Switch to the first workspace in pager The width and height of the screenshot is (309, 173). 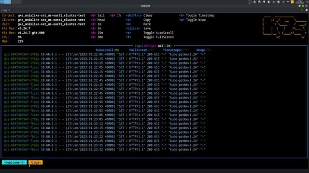(5, 2)
